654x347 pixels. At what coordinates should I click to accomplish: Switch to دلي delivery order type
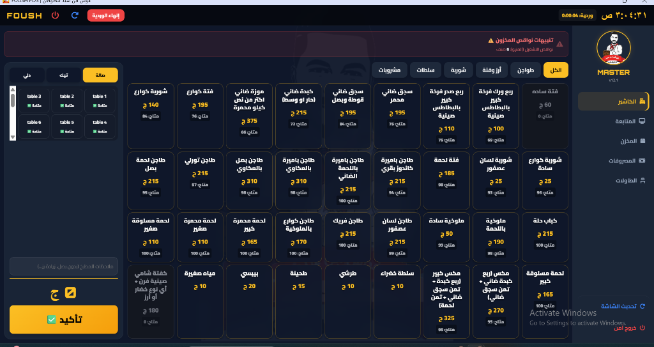(27, 75)
